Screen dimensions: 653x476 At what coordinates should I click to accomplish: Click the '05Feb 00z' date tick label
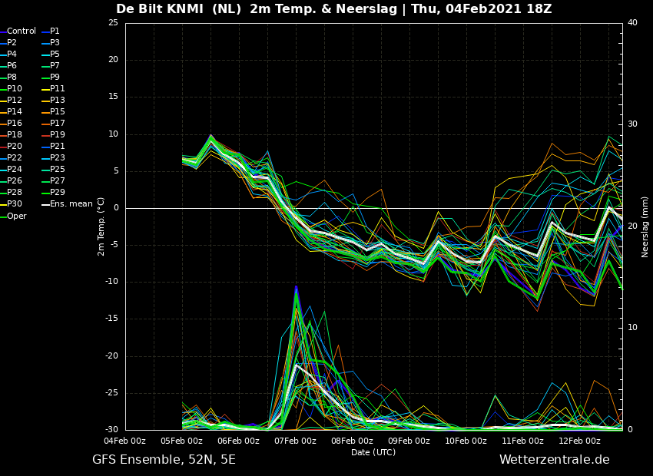182,441
